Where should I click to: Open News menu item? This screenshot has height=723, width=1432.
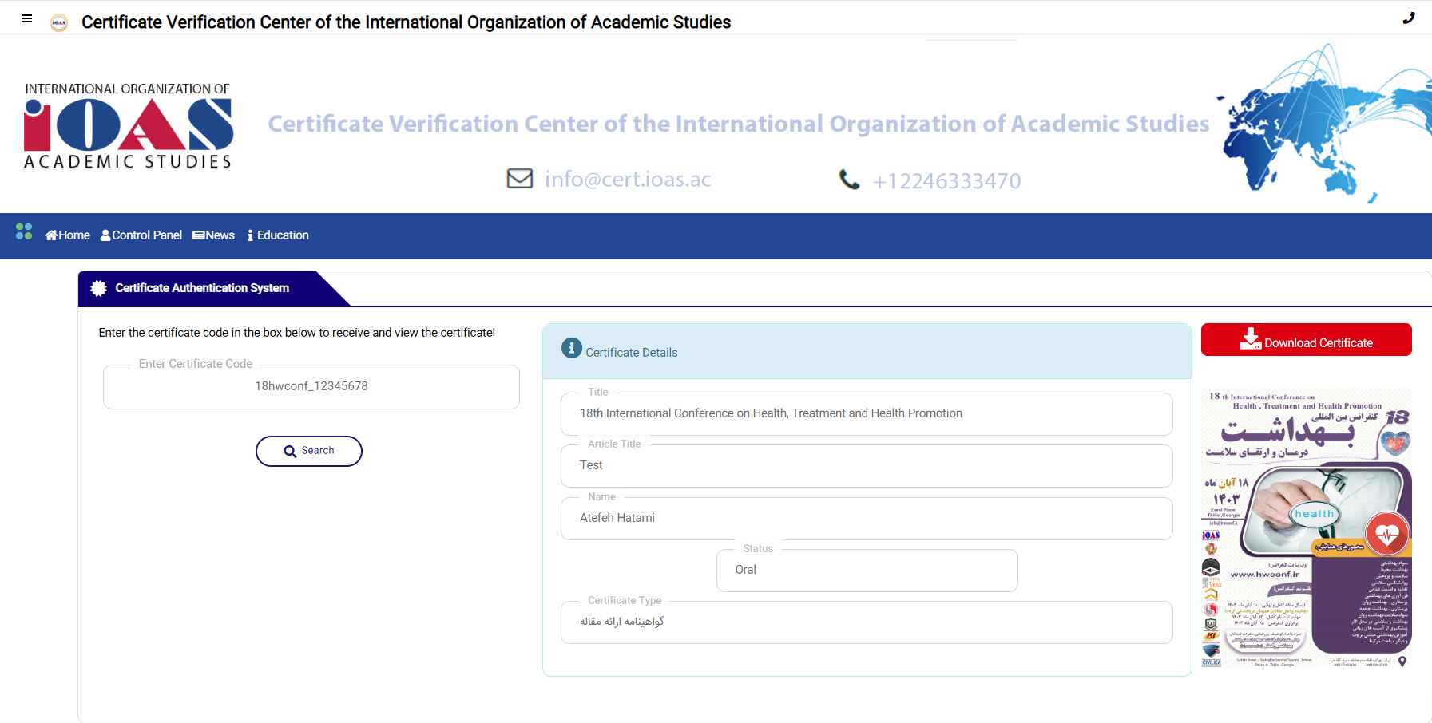click(213, 235)
